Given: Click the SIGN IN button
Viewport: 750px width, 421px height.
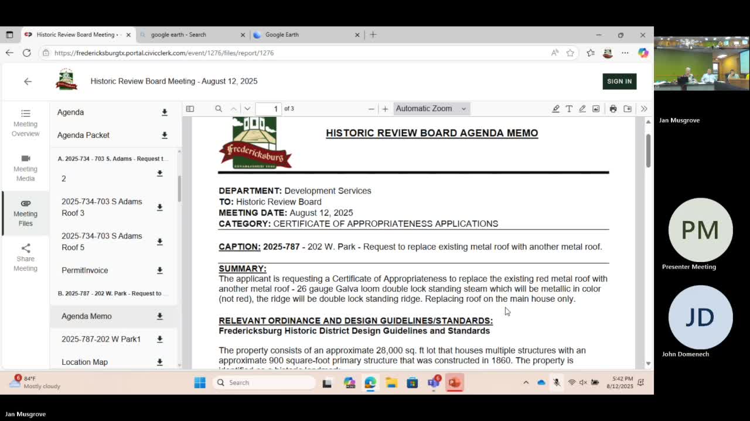Looking at the screenshot, I should point(619,81).
